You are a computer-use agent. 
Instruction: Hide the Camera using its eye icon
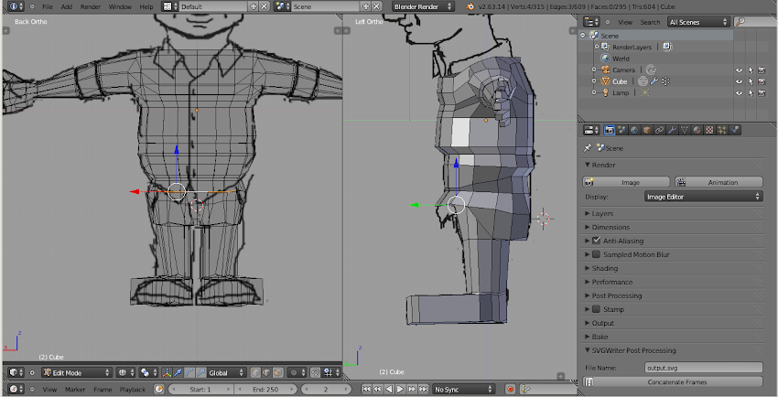[738, 70]
